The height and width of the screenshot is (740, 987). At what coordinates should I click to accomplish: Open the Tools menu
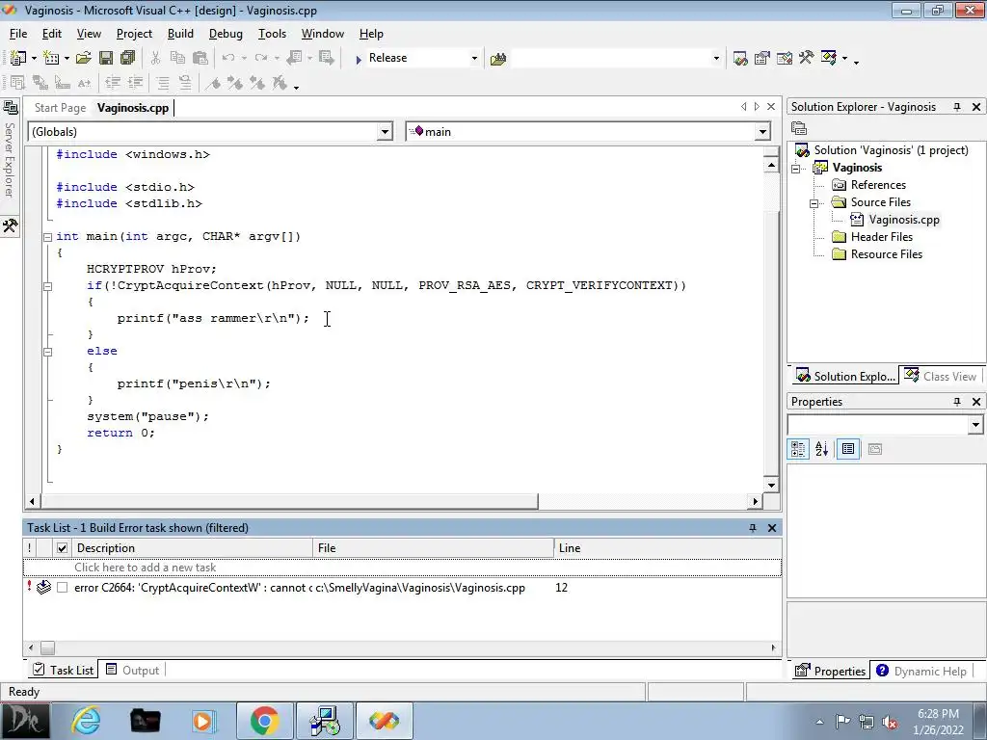point(272,34)
